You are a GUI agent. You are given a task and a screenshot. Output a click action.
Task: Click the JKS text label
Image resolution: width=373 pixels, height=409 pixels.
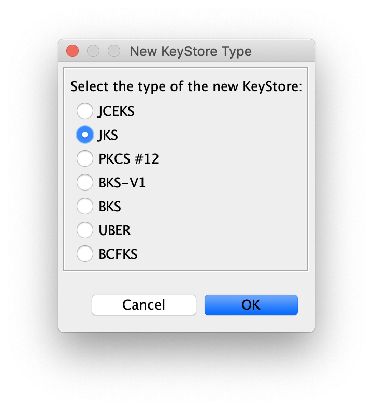tap(108, 135)
